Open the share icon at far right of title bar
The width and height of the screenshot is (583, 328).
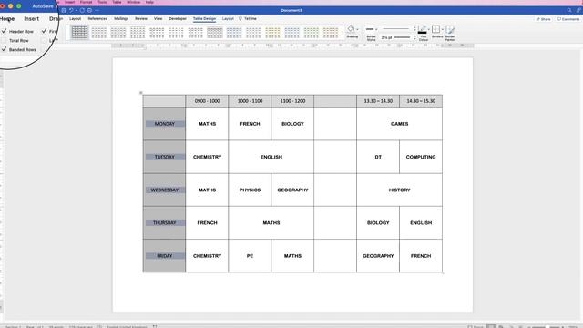pyautogui.click(x=578, y=10)
